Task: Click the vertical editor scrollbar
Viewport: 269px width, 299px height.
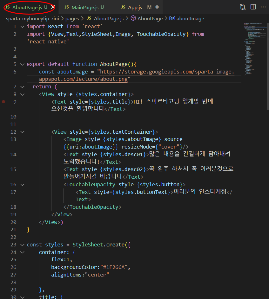Action: [268, 66]
